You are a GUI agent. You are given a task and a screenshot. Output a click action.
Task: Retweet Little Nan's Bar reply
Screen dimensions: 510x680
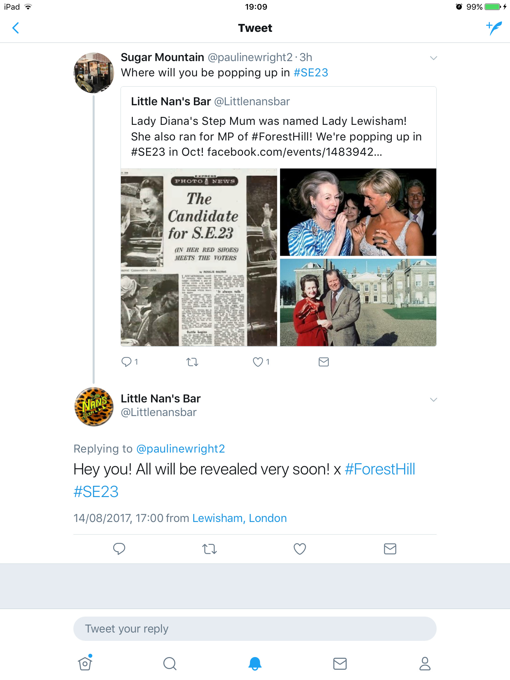pos(210,549)
